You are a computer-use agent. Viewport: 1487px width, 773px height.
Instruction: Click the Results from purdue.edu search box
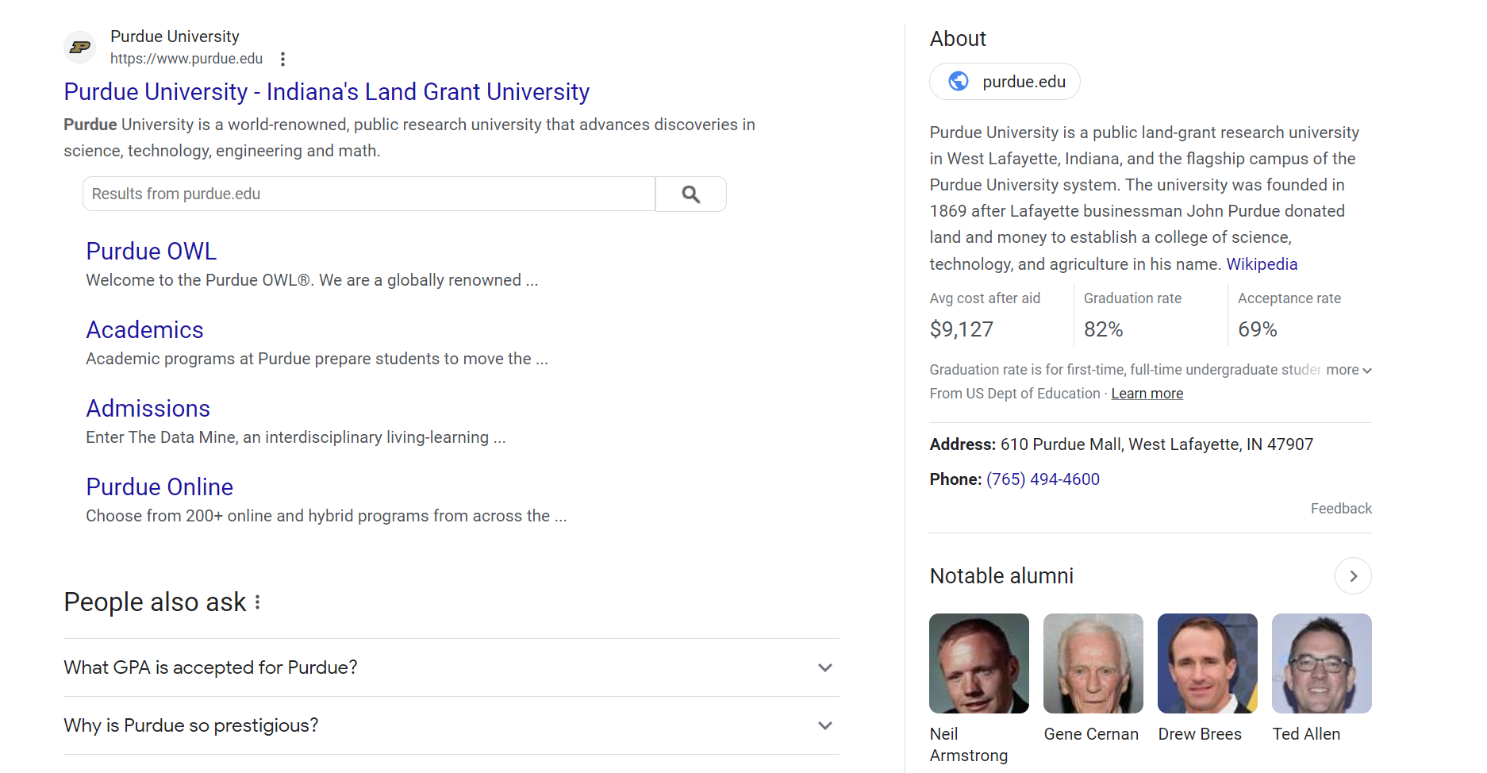tap(368, 193)
